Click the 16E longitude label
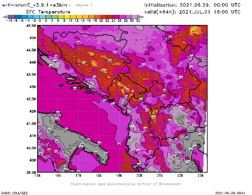This screenshot has width=252, height=195. pos(58,175)
